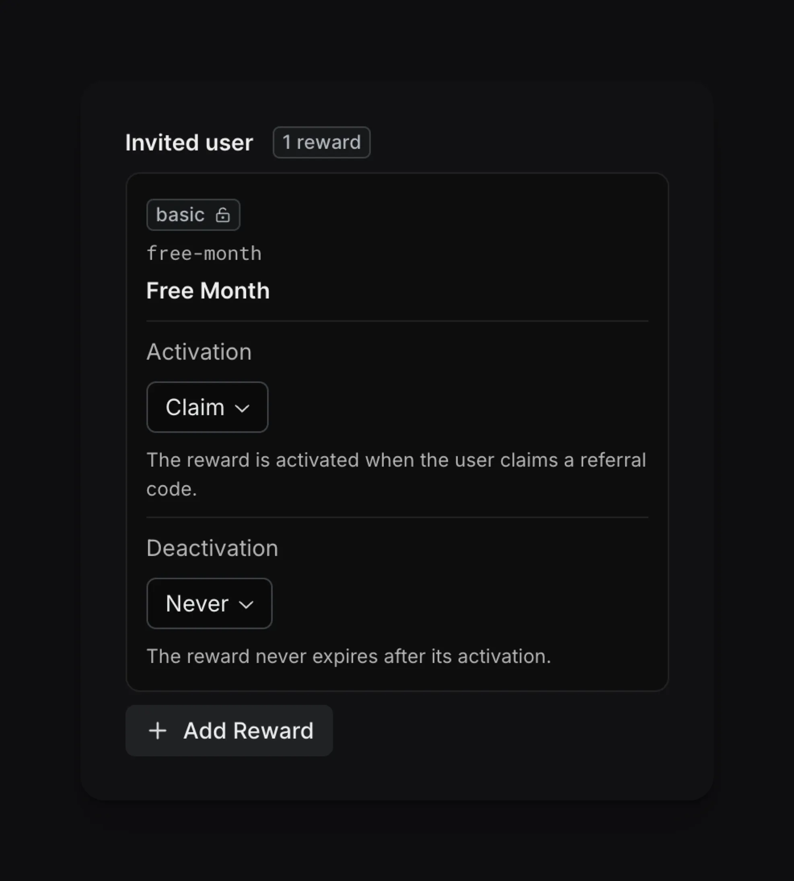Select the "basic" plan badge
Viewport: 794px width, 881px height.
[181, 215]
